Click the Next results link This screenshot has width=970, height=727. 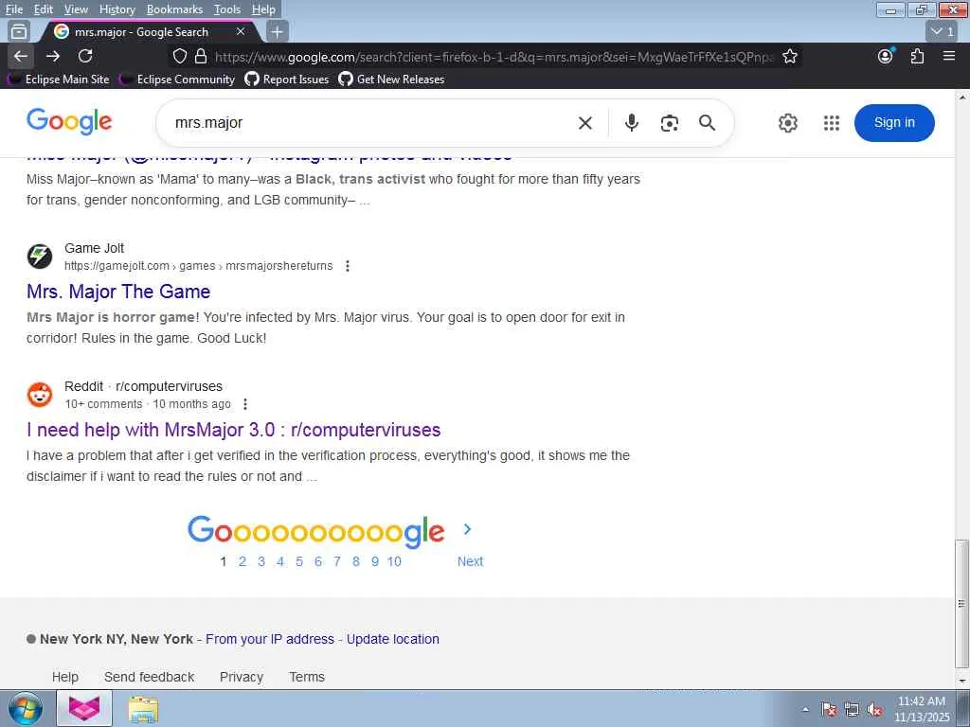point(470,561)
